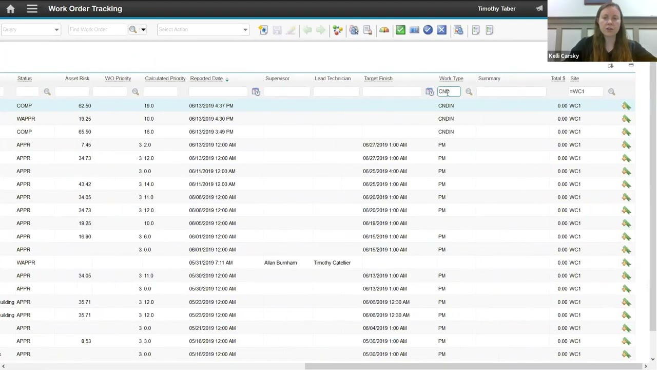Click the people assignment toolbar icon
657x370 pixels.
pyautogui.click(x=354, y=30)
